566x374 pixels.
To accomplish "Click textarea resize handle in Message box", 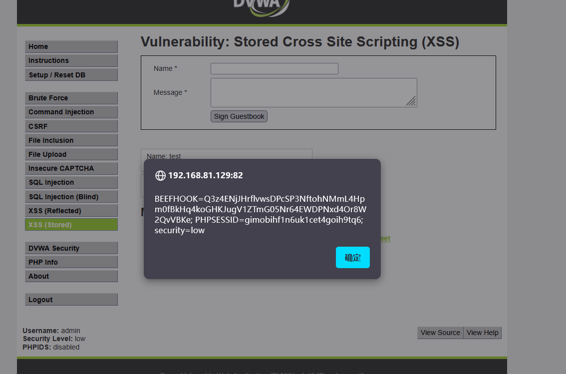I will (x=411, y=101).
